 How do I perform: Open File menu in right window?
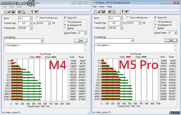(95, 6)
